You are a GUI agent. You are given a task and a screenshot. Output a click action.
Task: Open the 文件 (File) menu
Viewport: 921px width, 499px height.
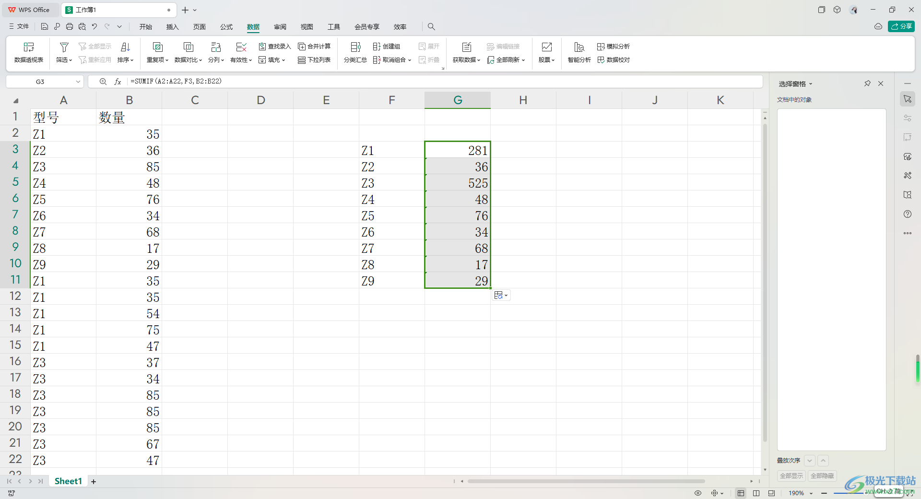pyautogui.click(x=19, y=26)
